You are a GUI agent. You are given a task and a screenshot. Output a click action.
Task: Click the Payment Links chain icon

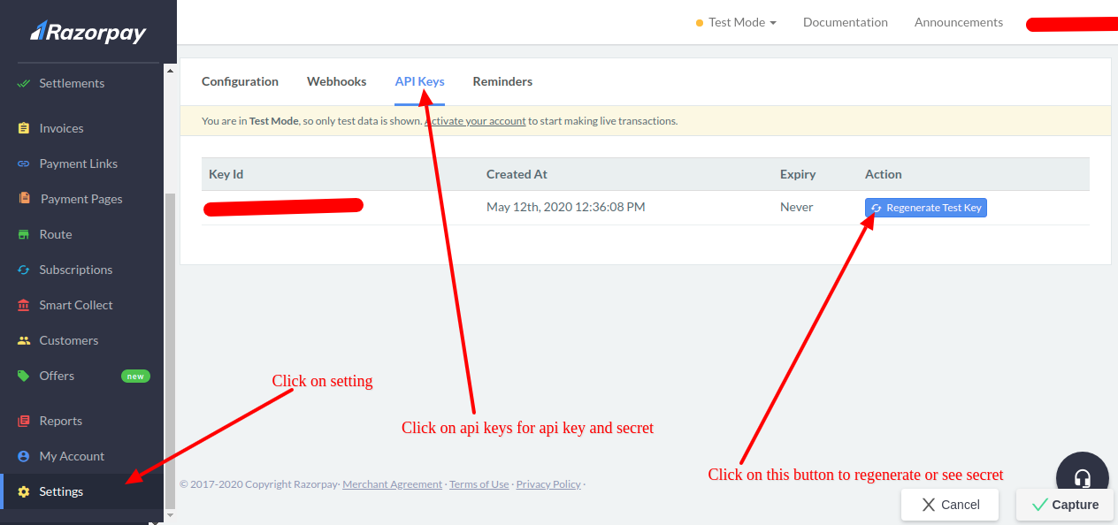[x=24, y=164]
